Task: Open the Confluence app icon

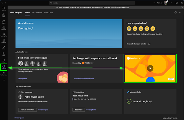Action: pyautogui.click(x=4, y=74)
